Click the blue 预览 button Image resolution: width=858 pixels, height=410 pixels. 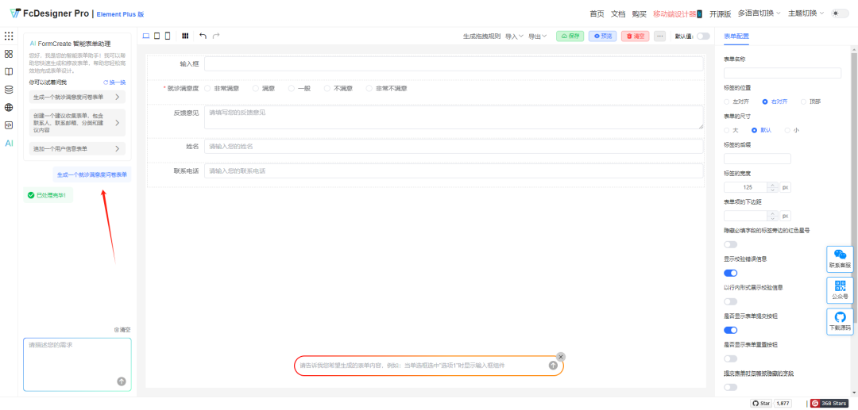click(x=602, y=36)
